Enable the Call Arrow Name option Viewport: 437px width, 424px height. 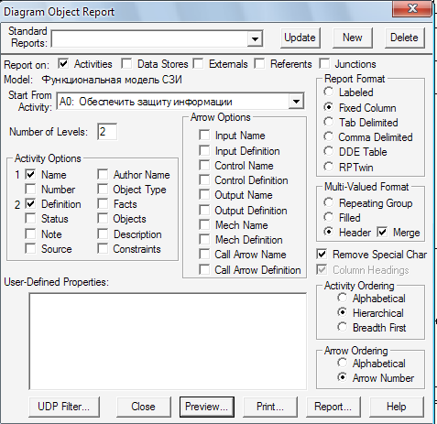click(x=204, y=255)
